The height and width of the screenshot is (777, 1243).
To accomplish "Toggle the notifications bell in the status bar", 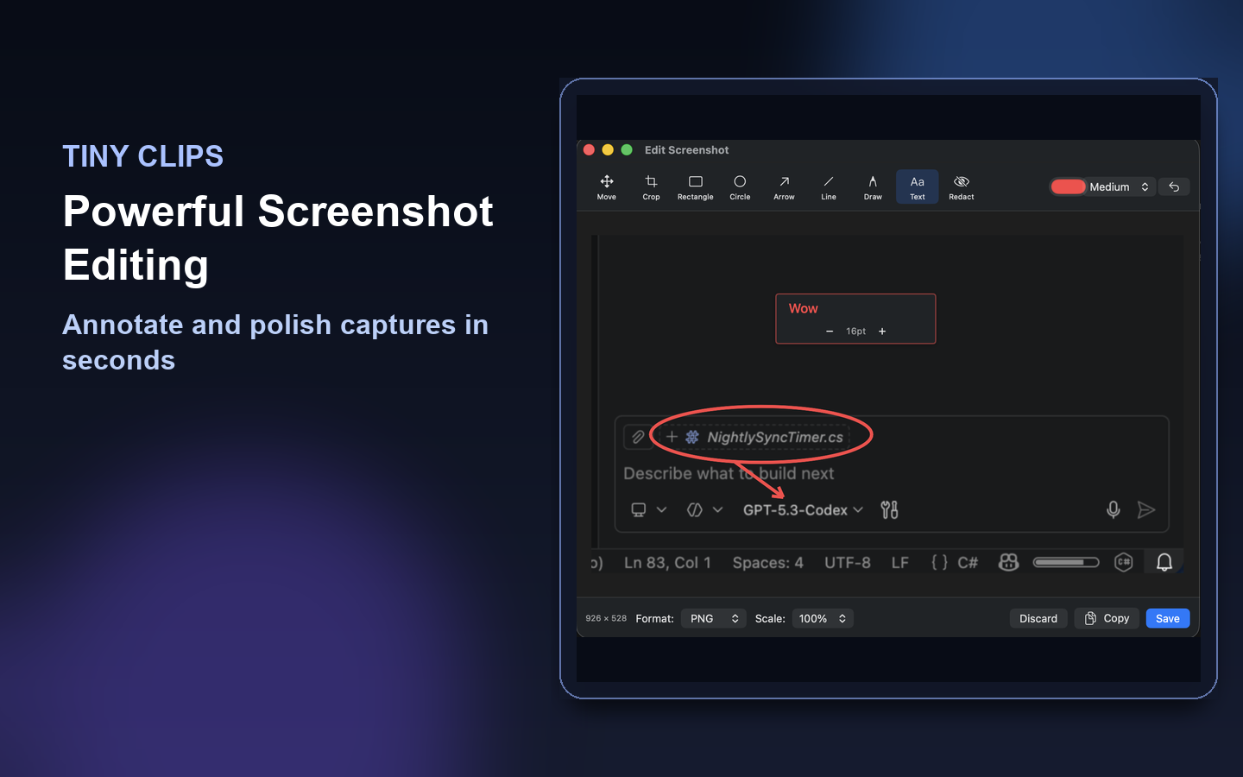I will [x=1164, y=562].
